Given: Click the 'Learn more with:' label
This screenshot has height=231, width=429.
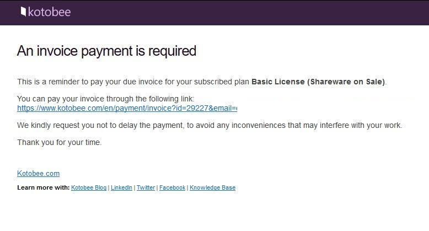Looking at the screenshot, I should coord(43,187).
